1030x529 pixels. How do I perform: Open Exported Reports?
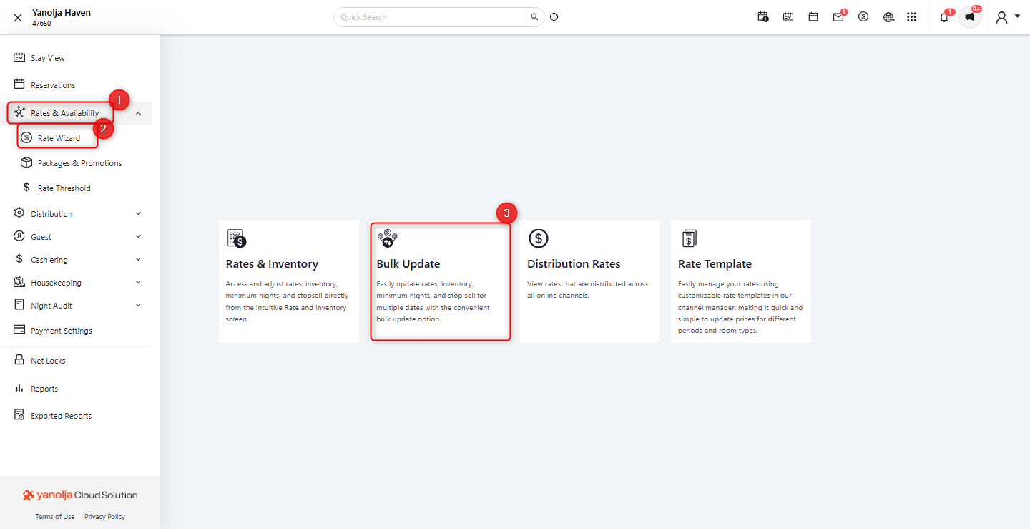[x=61, y=416]
